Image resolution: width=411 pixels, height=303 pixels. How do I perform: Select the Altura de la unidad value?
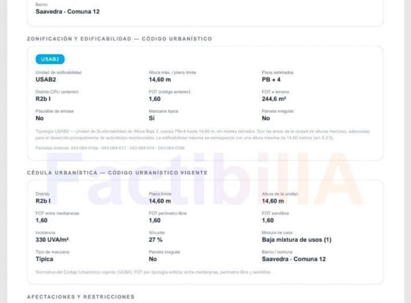(273, 201)
